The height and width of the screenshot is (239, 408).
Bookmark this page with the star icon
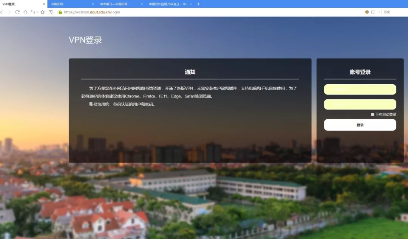[43, 12]
